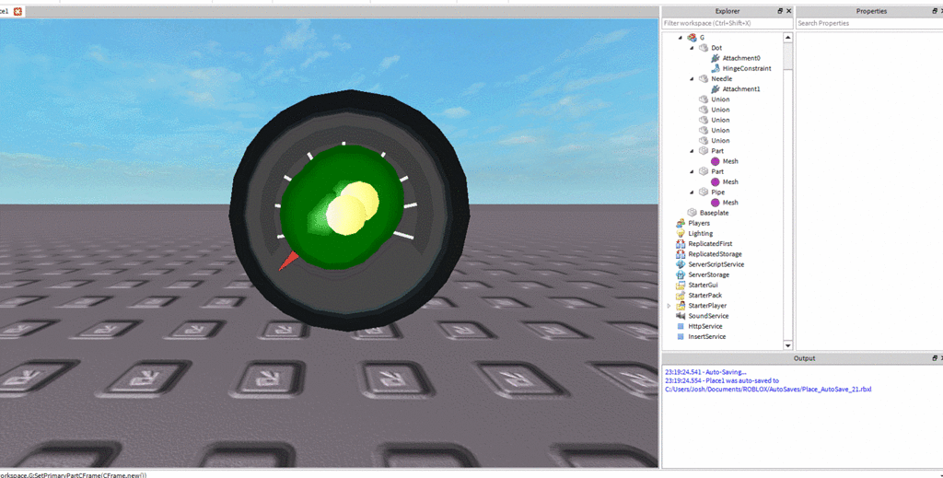Viewport: 943px width, 478px height.
Task: Collapse the Part node directly above Pipe
Action: tap(692, 171)
